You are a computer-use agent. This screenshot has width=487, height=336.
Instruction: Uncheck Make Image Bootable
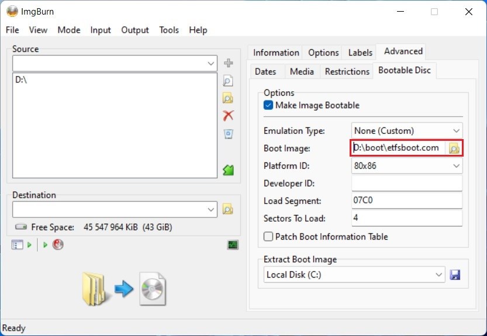[268, 106]
